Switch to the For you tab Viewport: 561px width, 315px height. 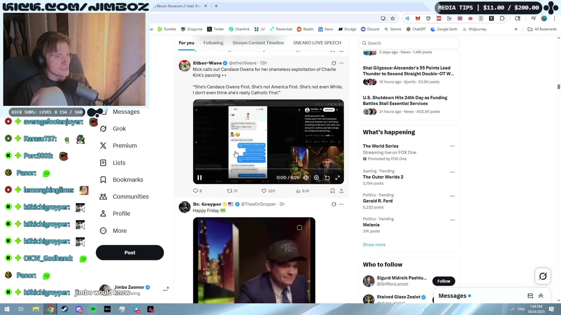[x=186, y=43]
